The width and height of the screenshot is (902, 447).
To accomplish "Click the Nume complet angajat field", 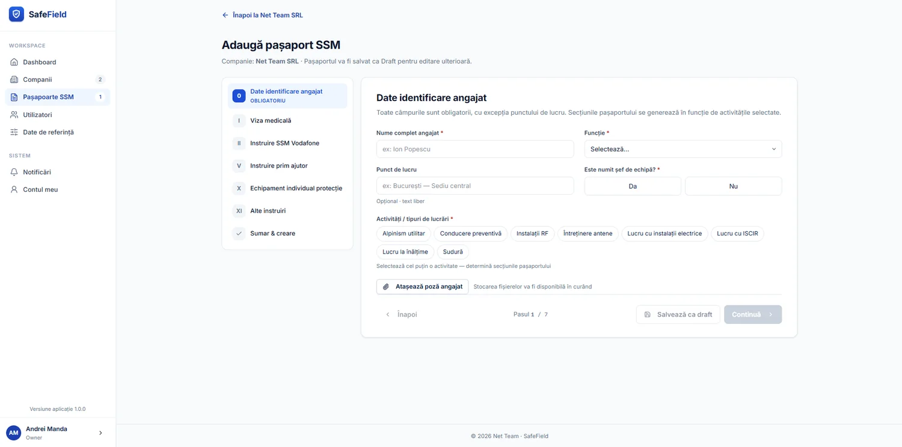I will [475, 149].
